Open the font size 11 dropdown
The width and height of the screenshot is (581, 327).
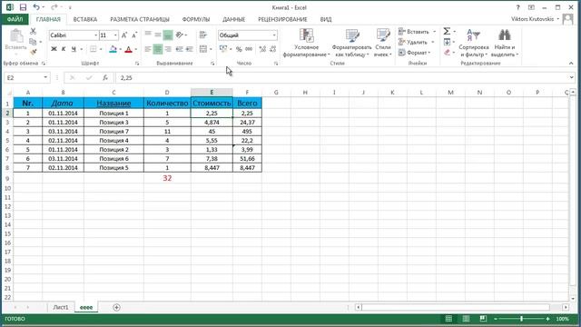(x=115, y=35)
